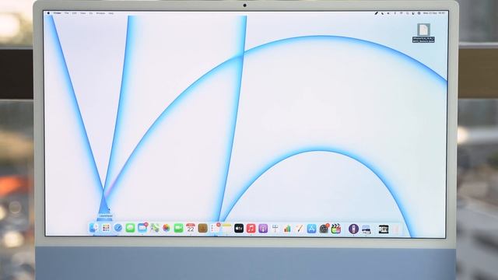This screenshot has height=280, width=498.
Task: Open the blue App Store icon
Action: pos(311,229)
